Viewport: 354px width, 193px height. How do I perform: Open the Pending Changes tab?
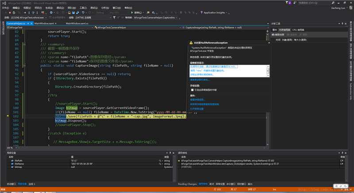pos(187,183)
